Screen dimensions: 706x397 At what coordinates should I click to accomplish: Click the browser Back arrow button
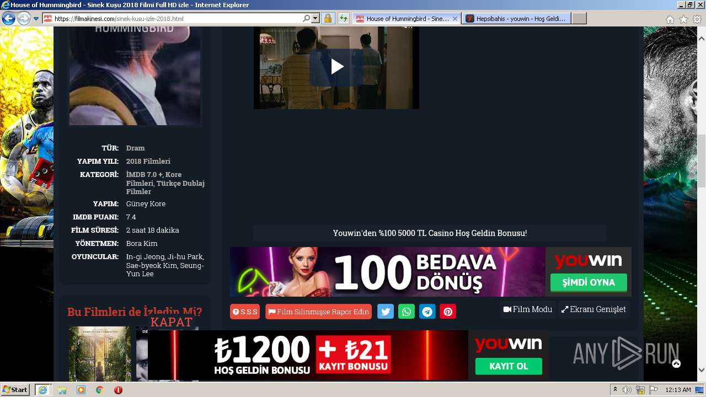pyautogui.click(x=8, y=19)
